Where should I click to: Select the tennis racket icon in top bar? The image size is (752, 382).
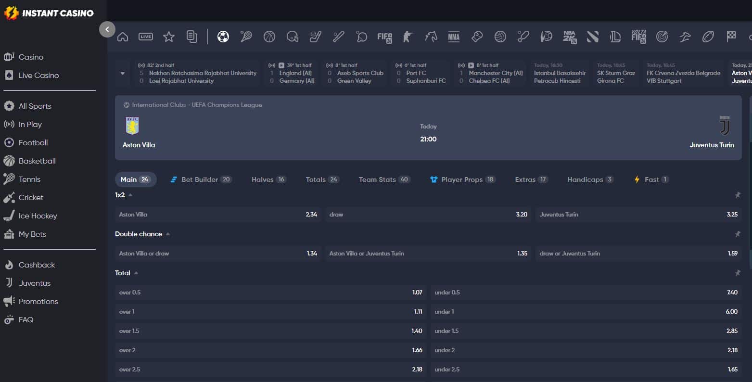(246, 37)
